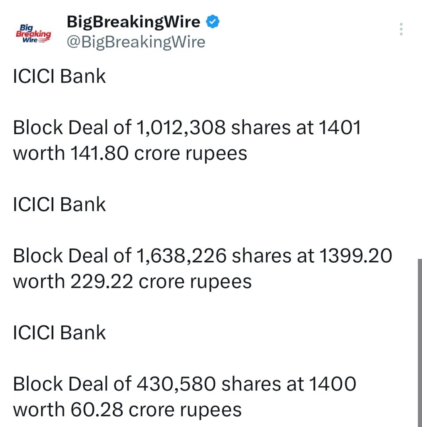Click the first ICICI Bank text line

click(x=59, y=76)
